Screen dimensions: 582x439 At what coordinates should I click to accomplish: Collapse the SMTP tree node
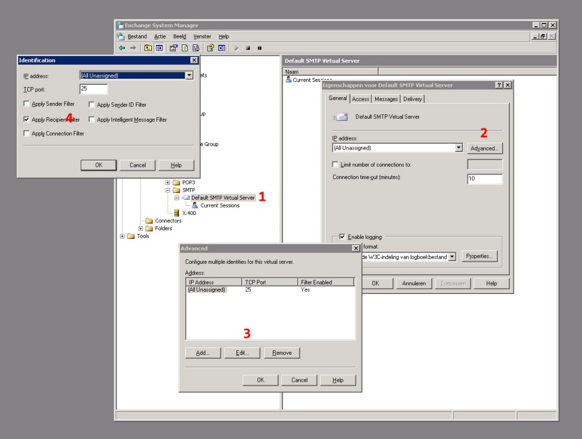(x=168, y=190)
